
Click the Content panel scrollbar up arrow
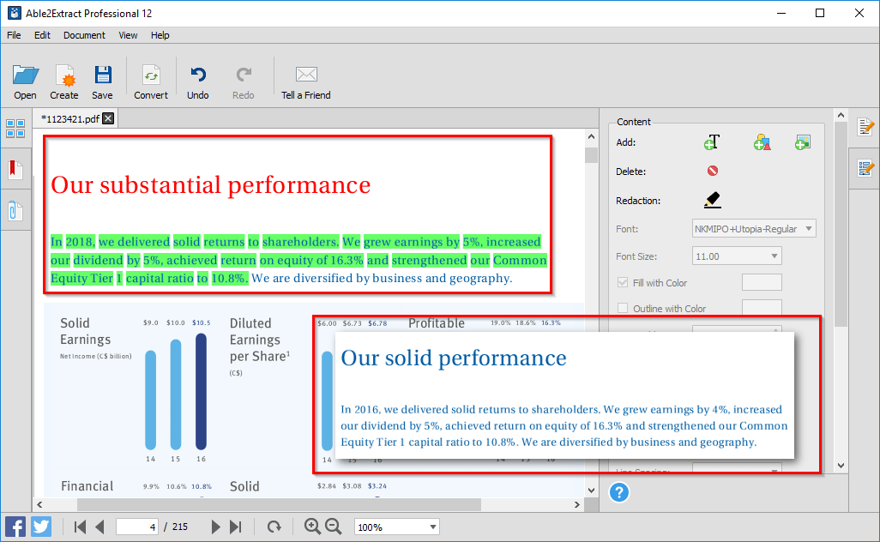pyautogui.click(x=841, y=115)
